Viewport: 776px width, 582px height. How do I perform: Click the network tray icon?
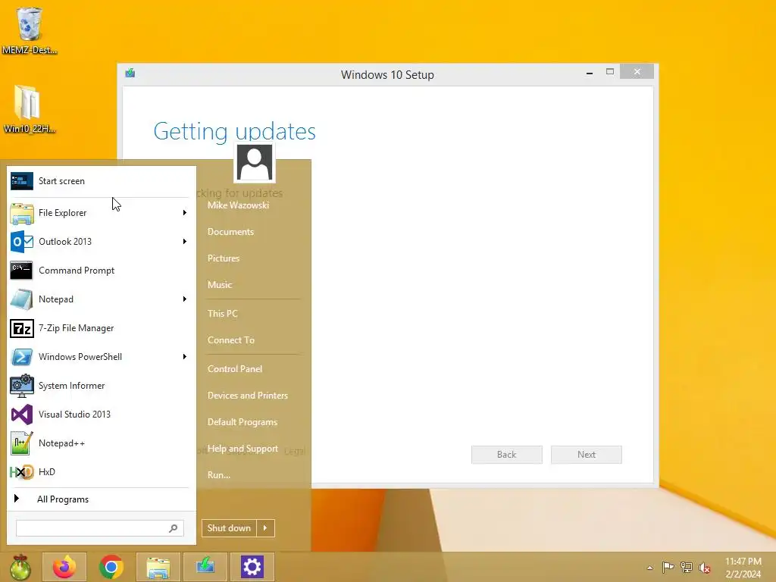pos(687,567)
